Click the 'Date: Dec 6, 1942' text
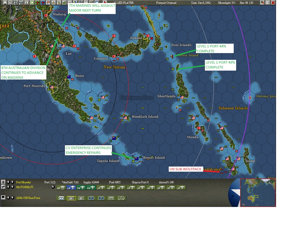 201,3
